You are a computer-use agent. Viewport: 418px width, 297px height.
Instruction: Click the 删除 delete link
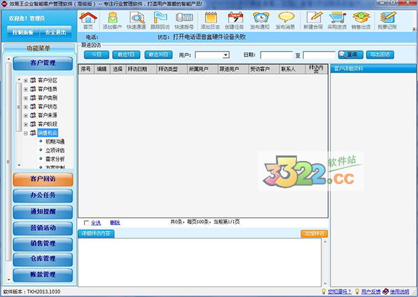[115, 223]
